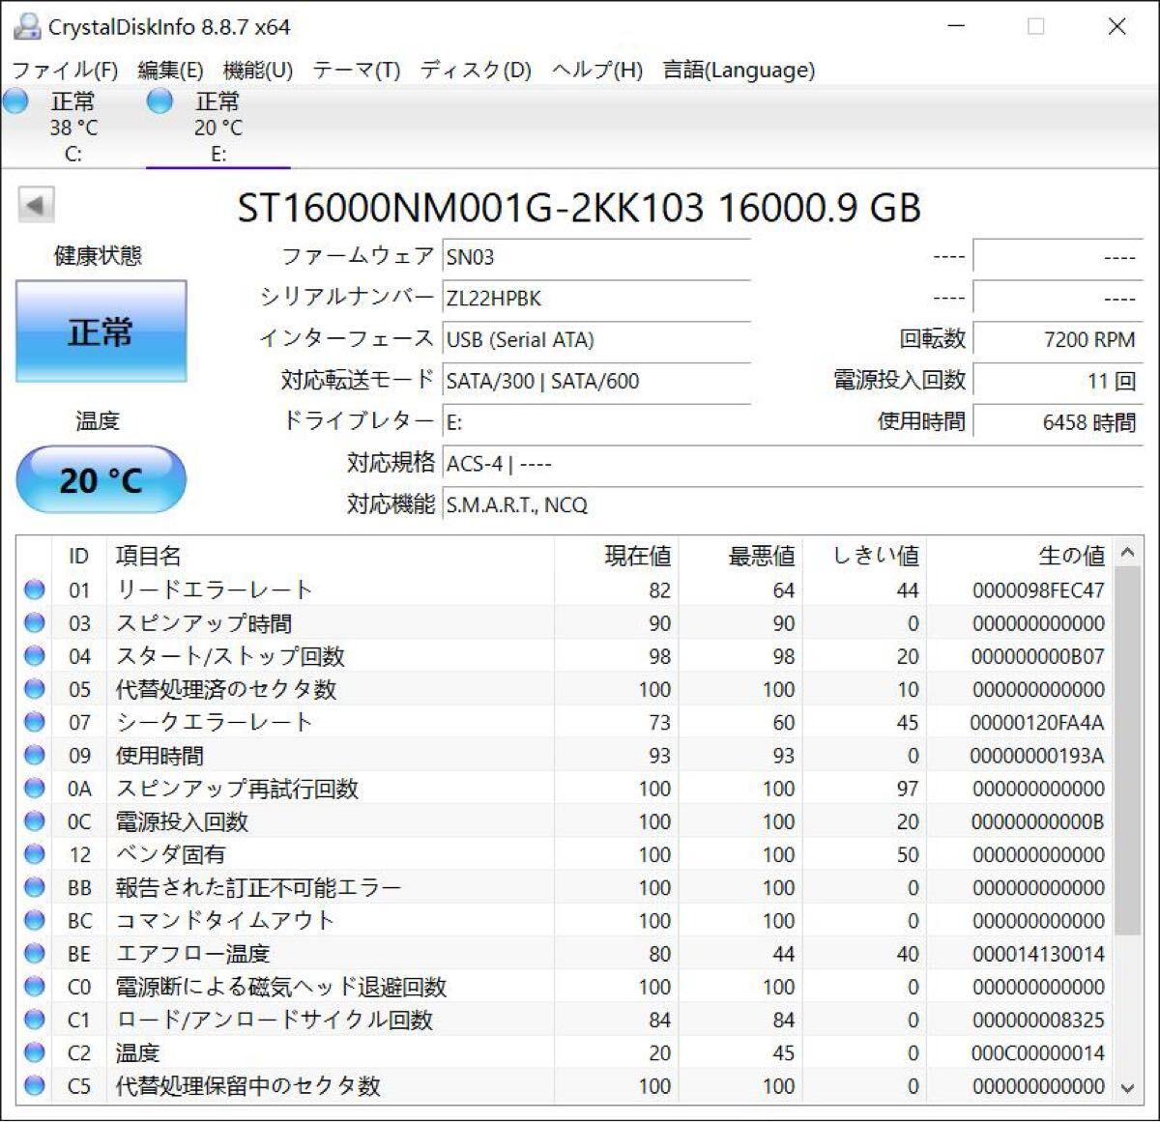Click the status orb for 代替処理保留中のセクタ数 row
Image resolution: width=1160 pixels, height=1122 pixels.
point(35,1085)
